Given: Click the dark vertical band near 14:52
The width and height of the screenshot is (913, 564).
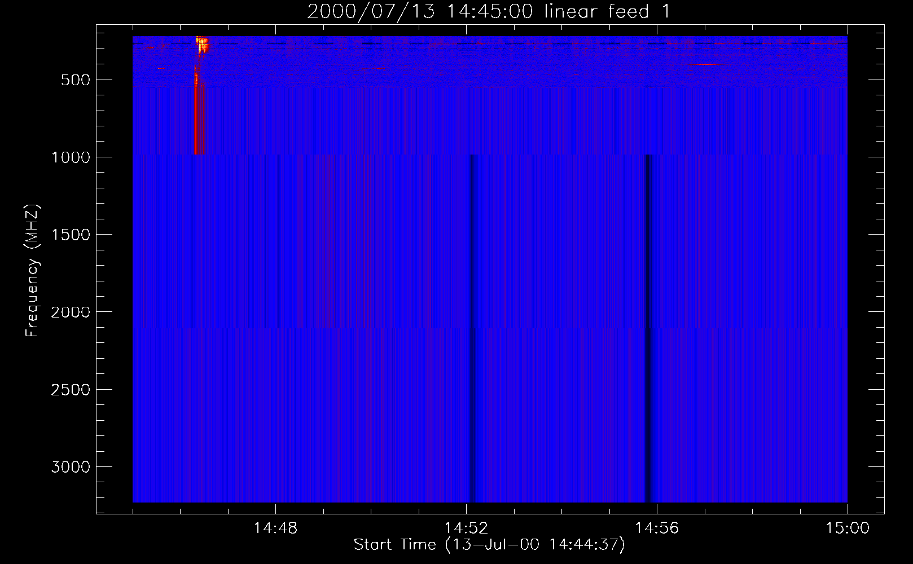Looking at the screenshot, I should coord(473,328).
